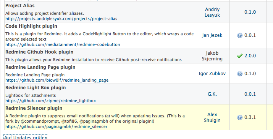Click the question mark icon beside version 0.0.1 of Code Highlight plugin
Image resolution: width=273 pixels, height=139 pixels.
[x=239, y=35]
